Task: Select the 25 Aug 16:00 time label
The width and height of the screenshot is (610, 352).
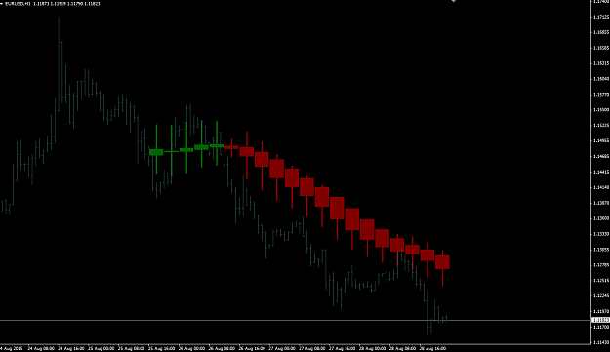Action: 161,348
